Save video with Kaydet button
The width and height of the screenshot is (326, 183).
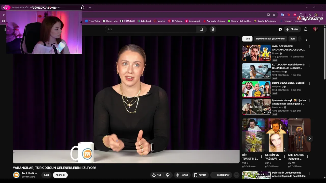[200, 175]
